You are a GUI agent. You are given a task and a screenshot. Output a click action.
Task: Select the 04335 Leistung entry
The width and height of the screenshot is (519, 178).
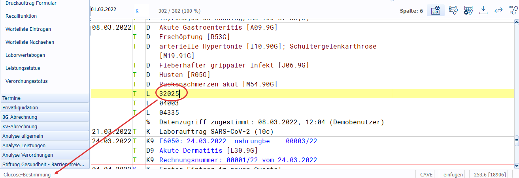(x=169, y=113)
